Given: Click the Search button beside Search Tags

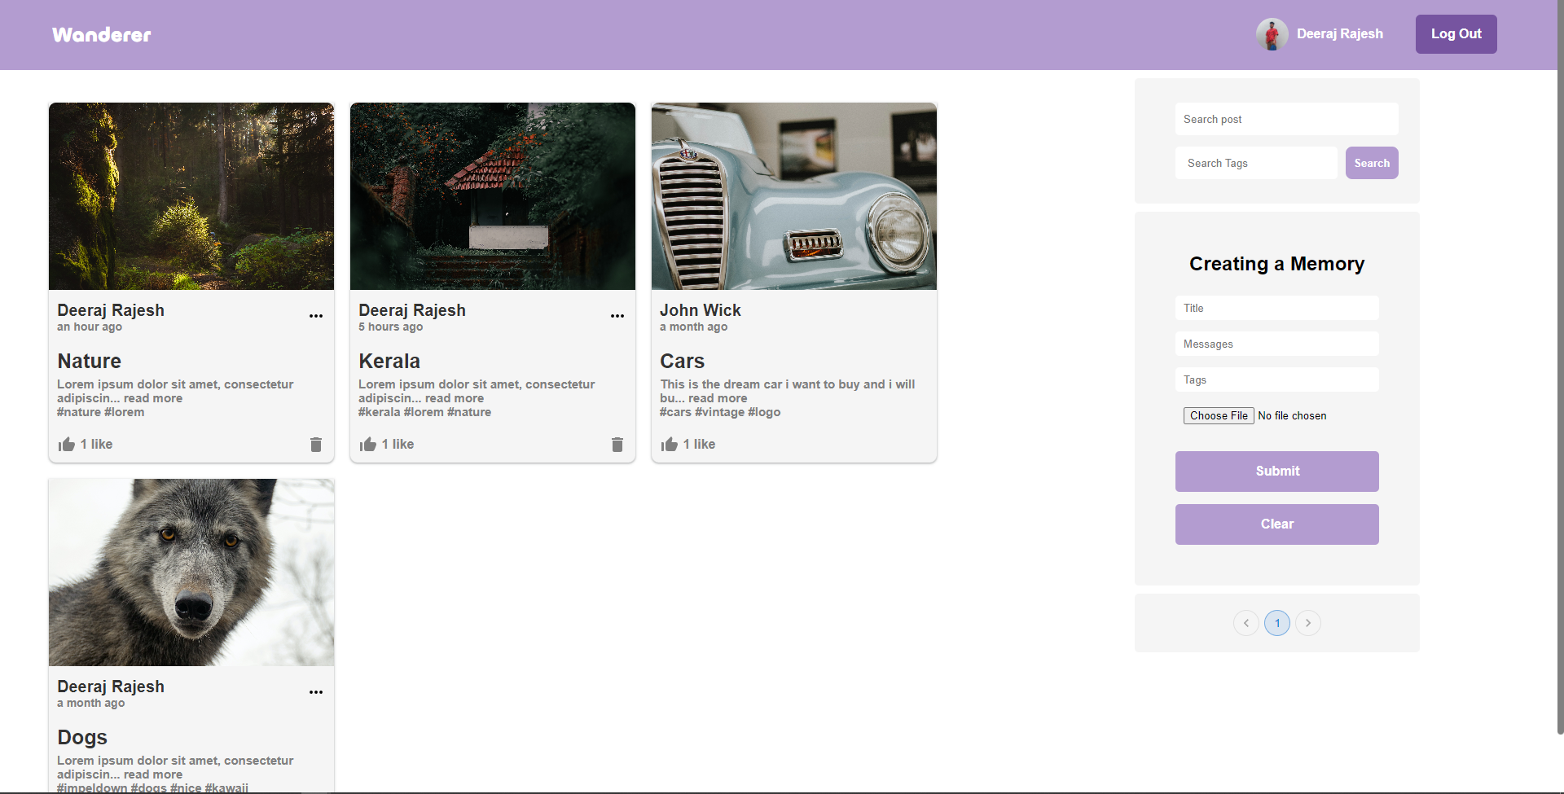Looking at the screenshot, I should pos(1371,163).
